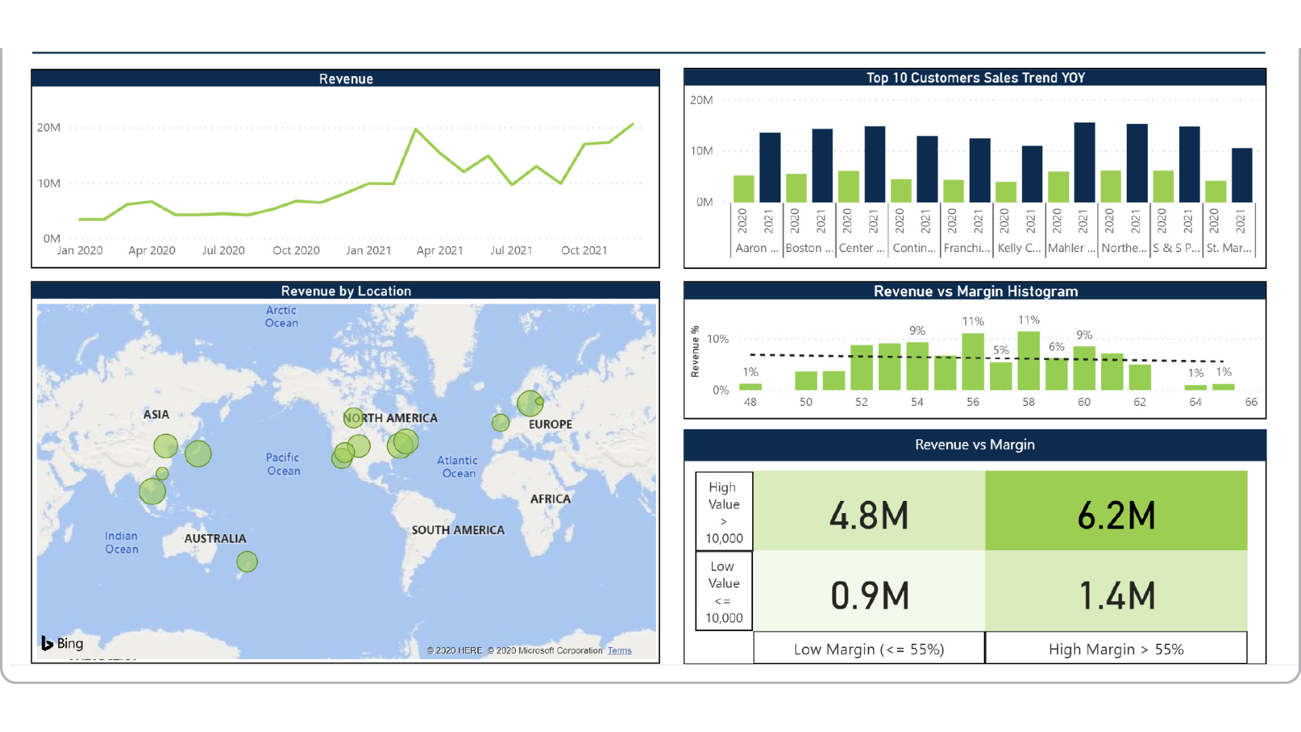Open the Terms link on the map
The height and width of the screenshot is (732, 1301).
pyautogui.click(x=619, y=651)
